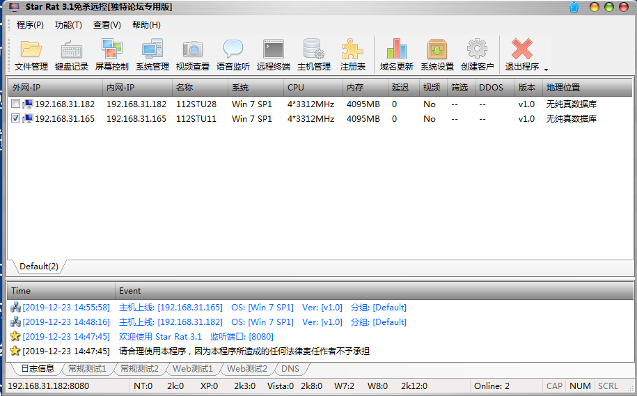Click the 视频 column header
637x396 pixels.
click(x=433, y=87)
